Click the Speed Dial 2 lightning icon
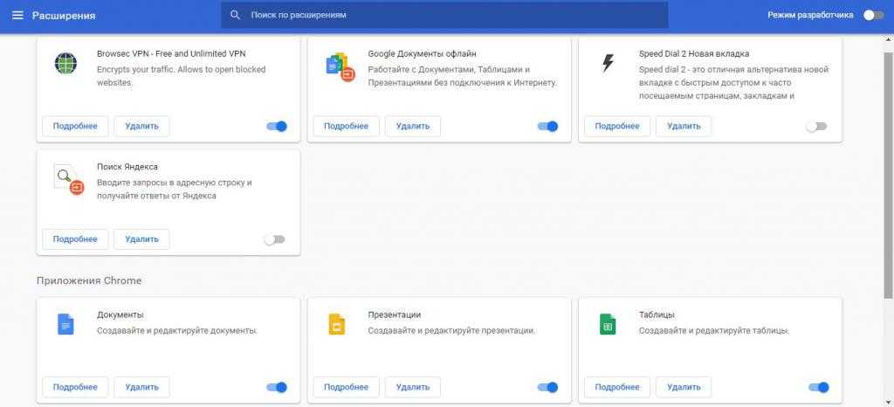Image resolution: width=894 pixels, height=407 pixels. pyautogui.click(x=609, y=63)
